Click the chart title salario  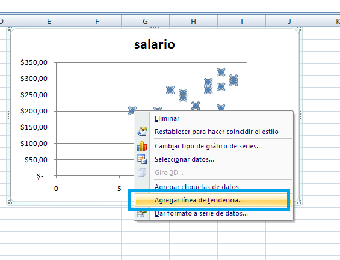click(x=155, y=44)
